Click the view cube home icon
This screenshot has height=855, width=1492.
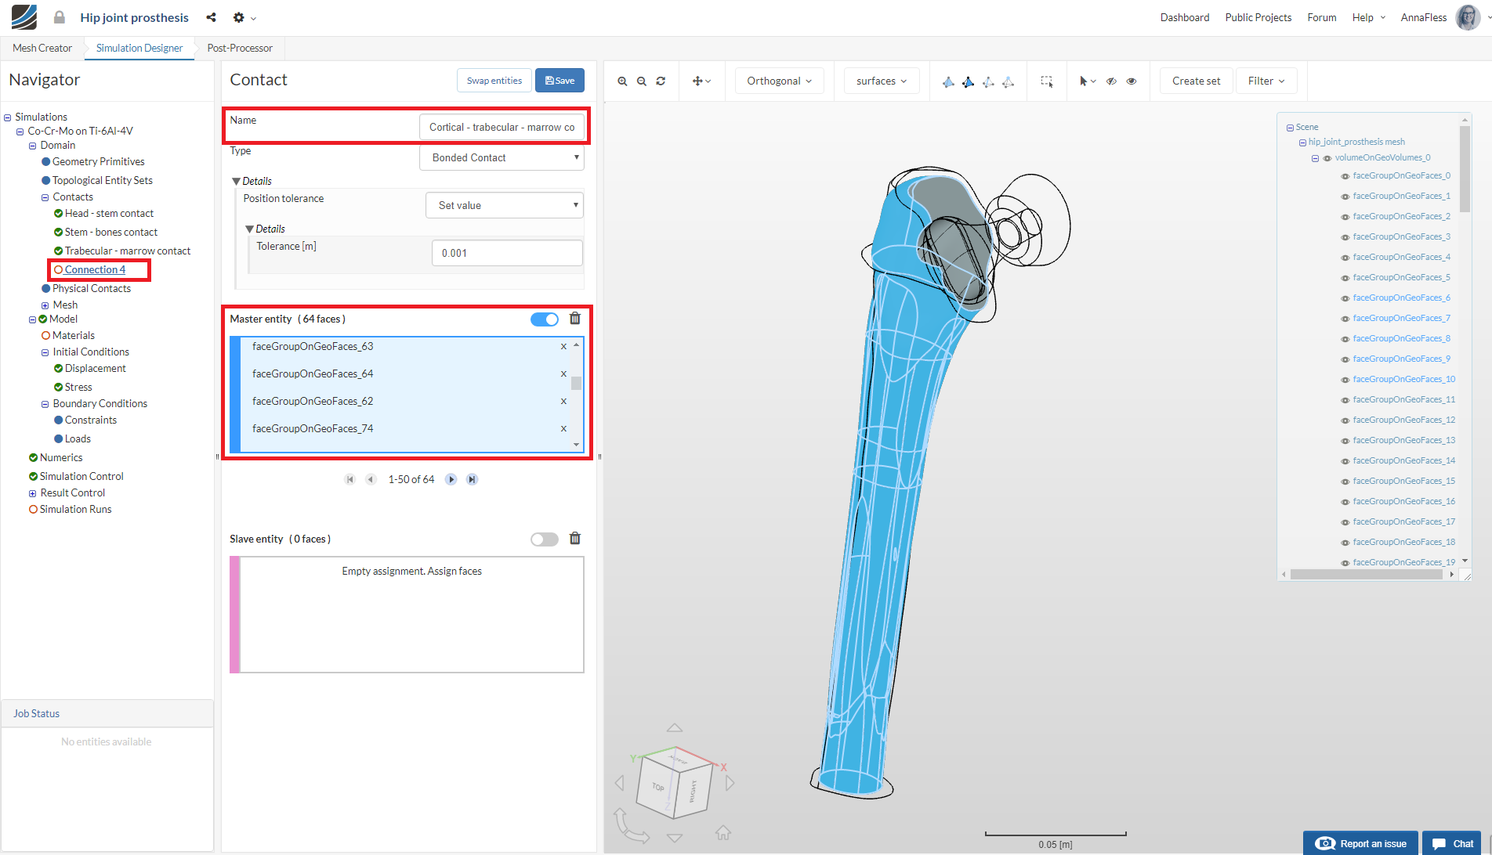(x=723, y=832)
